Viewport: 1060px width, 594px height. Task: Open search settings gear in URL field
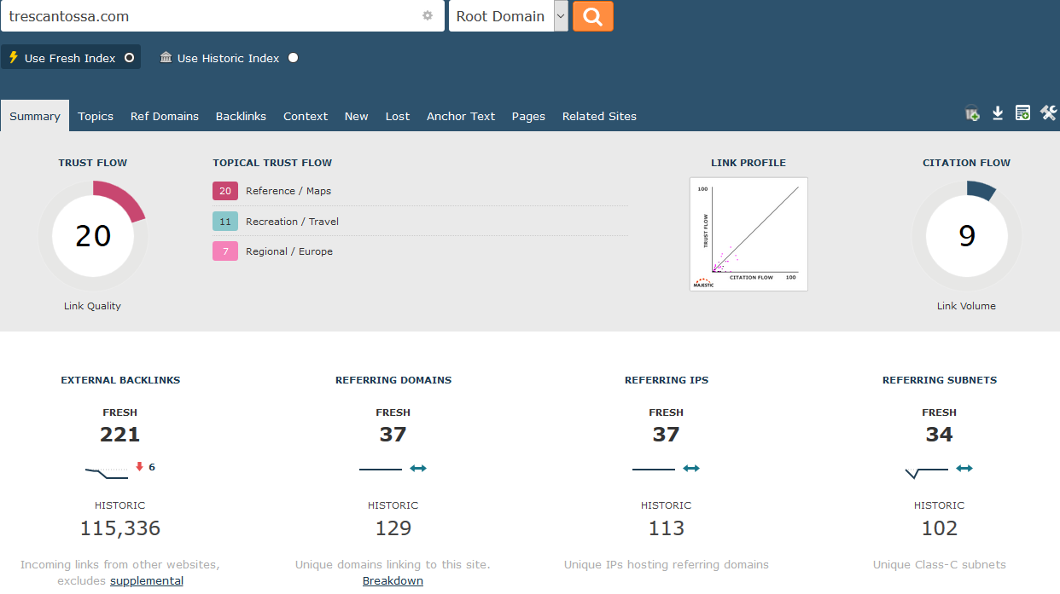click(x=428, y=16)
